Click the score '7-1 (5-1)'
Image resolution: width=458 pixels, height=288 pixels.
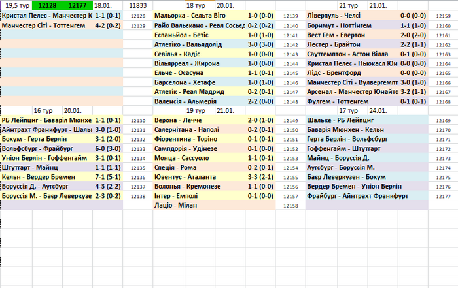pos(108,177)
